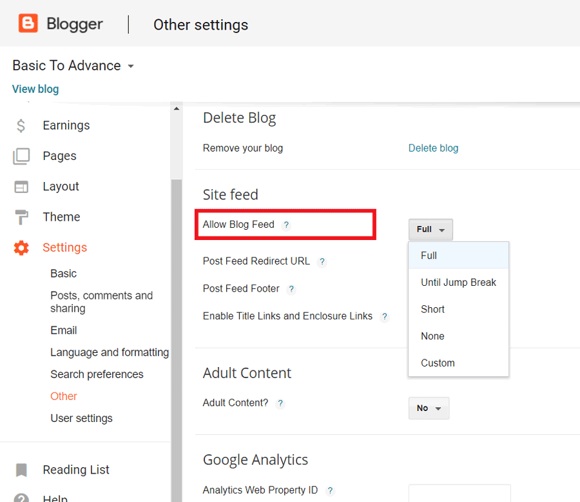Click the Post Feed Redirect URL label
This screenshot has width=580, height=502.
(256, 261)
